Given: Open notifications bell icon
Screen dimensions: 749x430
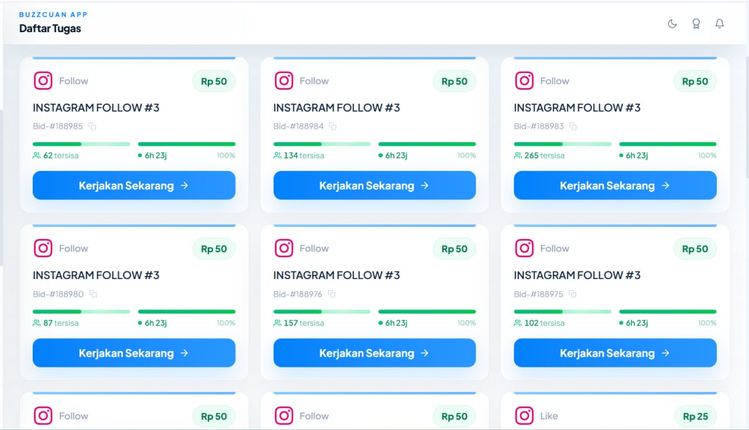Looking at the screenshot, I should pos(720,24).
